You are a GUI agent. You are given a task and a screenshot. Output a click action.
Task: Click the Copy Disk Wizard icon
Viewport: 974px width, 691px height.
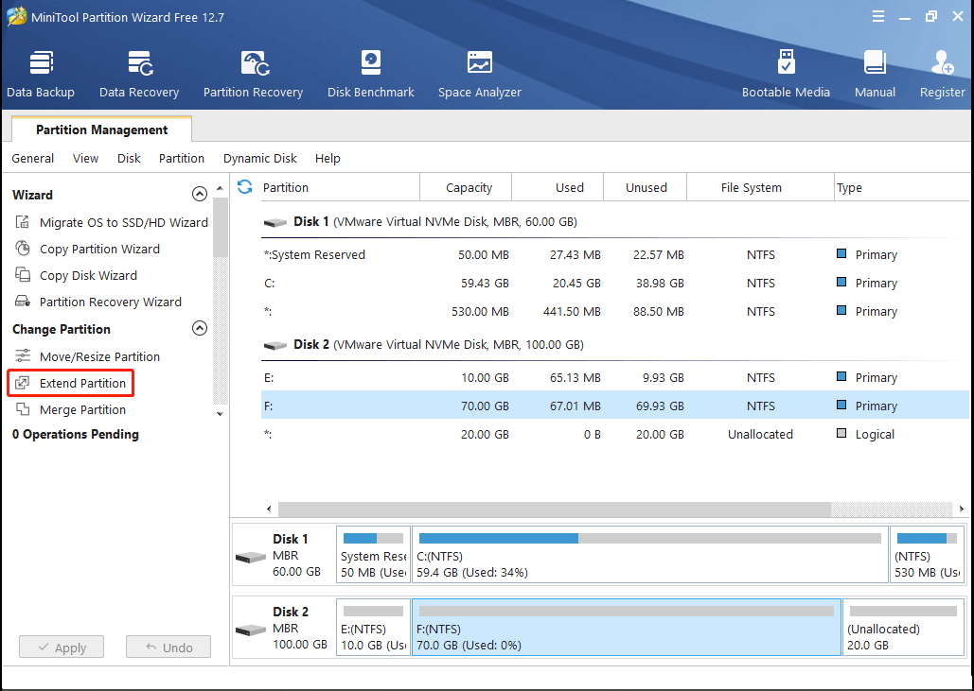click(23, 275)
